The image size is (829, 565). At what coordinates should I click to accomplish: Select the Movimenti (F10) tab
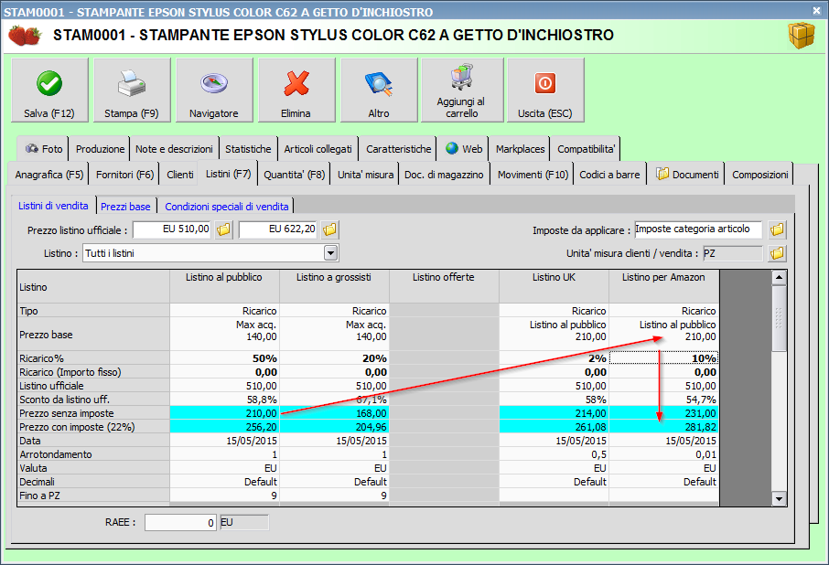(533, 175)
